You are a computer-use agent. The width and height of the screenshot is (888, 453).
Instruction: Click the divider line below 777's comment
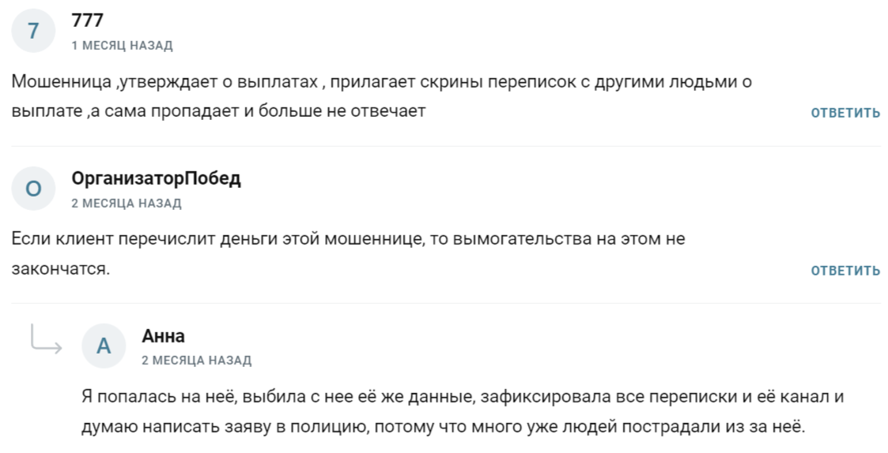click(446, 146)
